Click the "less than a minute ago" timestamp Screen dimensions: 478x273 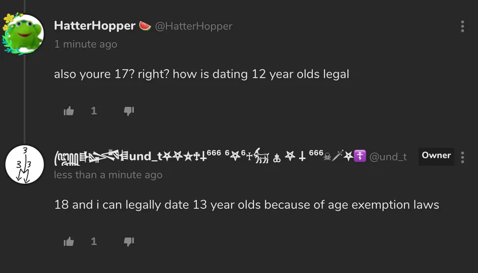tap(108, 175)
